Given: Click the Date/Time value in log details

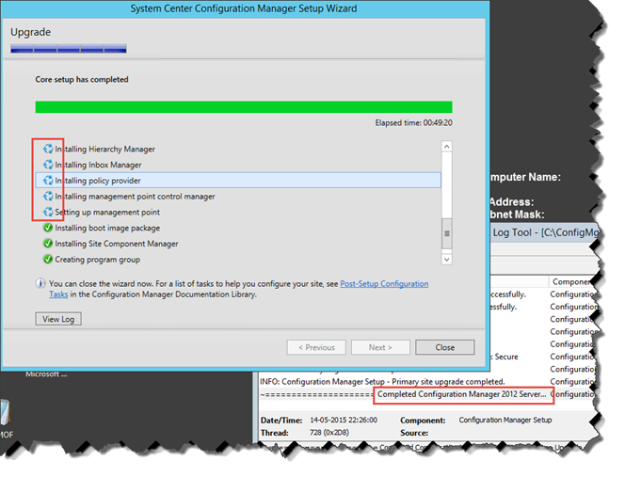Looking at the screenshot, I should coord(344,420).
